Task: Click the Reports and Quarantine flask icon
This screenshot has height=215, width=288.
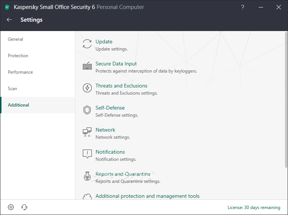Action: click(x=87, y=176)
